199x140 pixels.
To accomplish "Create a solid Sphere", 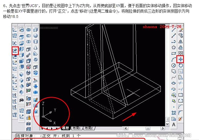I will pos(36,36).
